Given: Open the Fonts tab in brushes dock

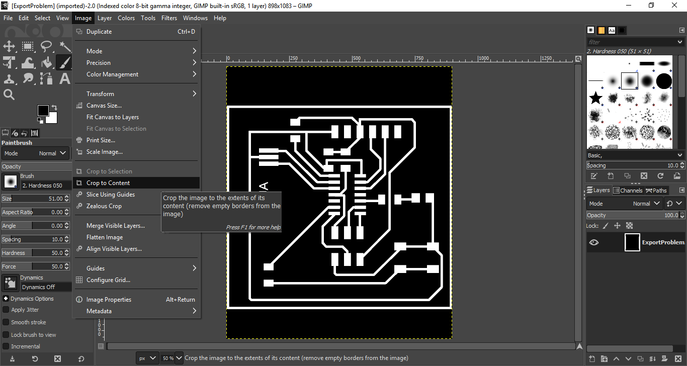Looking at the screenshot, I should click(612, 30).
